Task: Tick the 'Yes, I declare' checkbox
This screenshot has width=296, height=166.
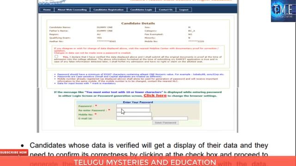Action: click(56, 56)
